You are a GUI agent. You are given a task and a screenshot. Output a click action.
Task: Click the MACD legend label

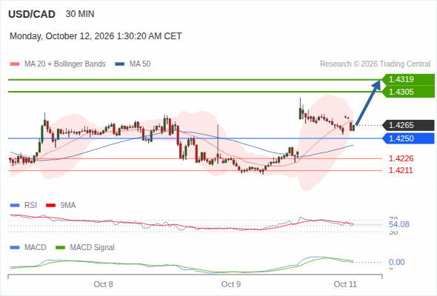[x=36, y=248]
